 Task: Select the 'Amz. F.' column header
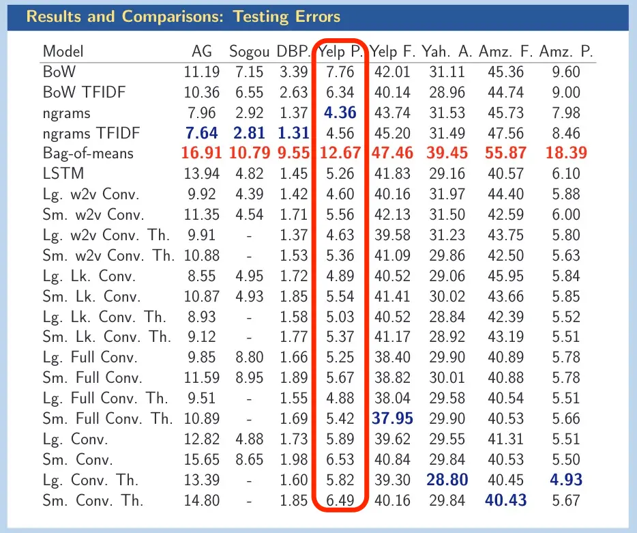point(506,51)
